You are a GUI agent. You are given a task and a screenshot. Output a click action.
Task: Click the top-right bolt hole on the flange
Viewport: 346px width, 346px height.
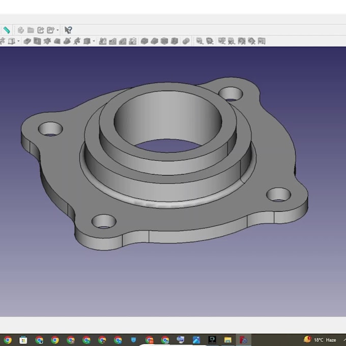pos(231,93)
